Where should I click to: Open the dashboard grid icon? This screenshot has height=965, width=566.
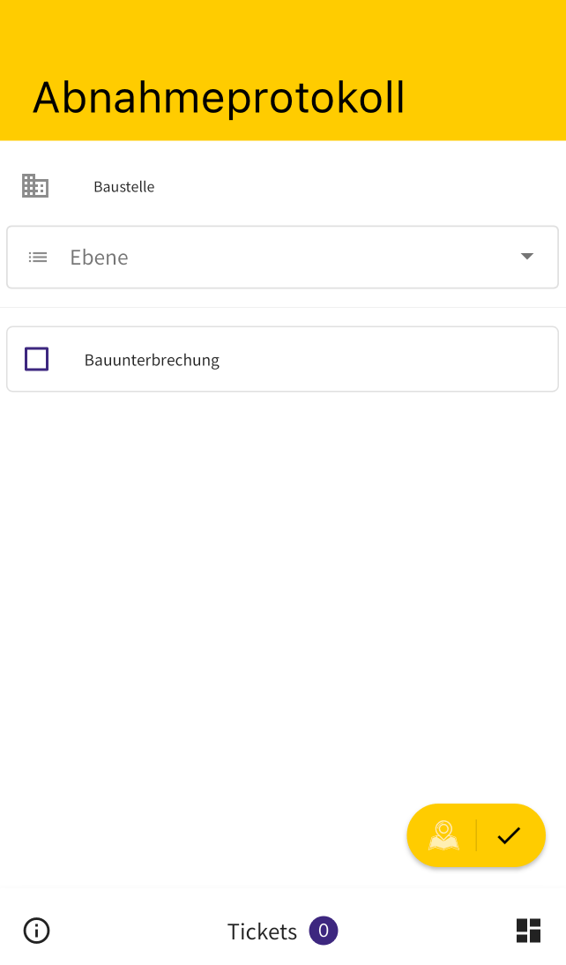click(x=528, y=931)
